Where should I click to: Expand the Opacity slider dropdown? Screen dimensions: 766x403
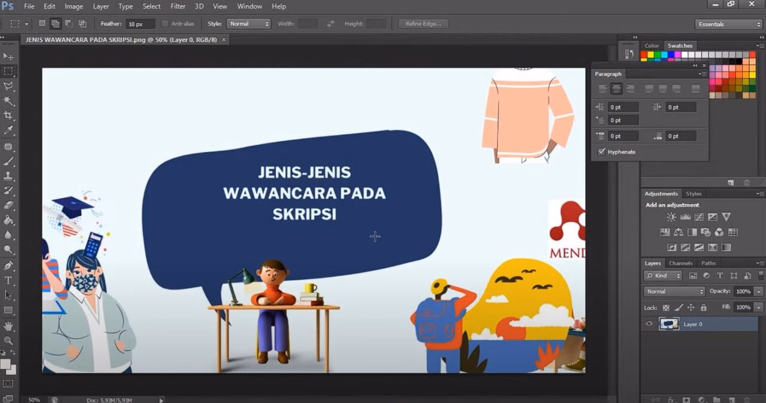click(759, 291)
